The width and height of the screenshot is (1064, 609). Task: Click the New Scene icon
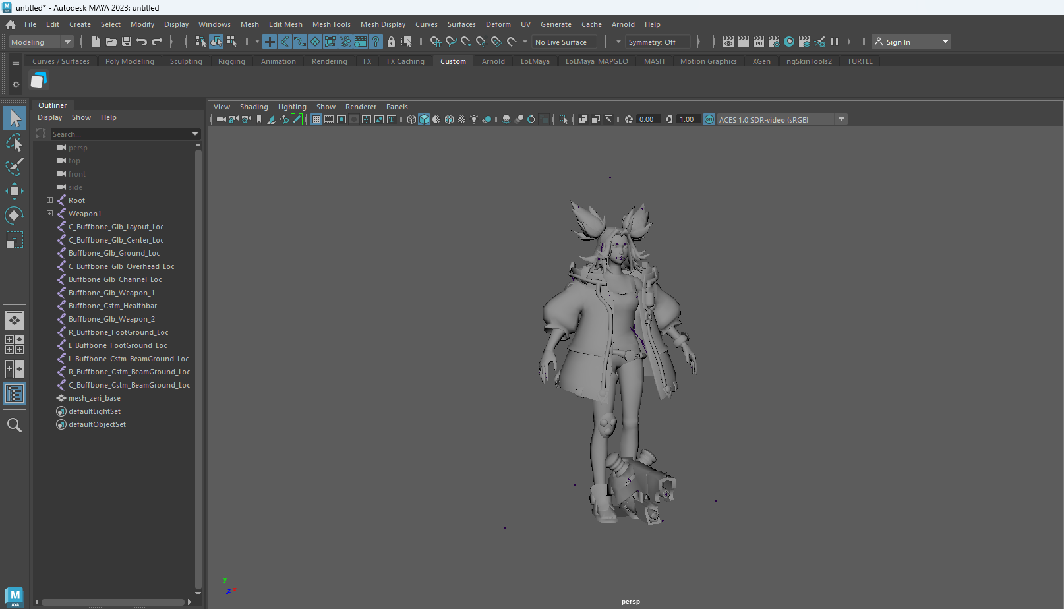(x=96, y=42)
